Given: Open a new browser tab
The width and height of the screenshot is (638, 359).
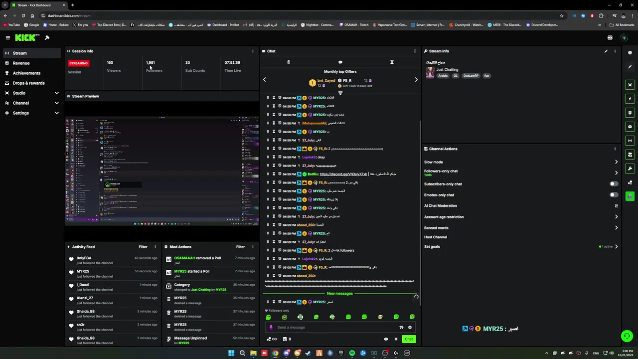Looking at the screenshot, I should 73,5.
